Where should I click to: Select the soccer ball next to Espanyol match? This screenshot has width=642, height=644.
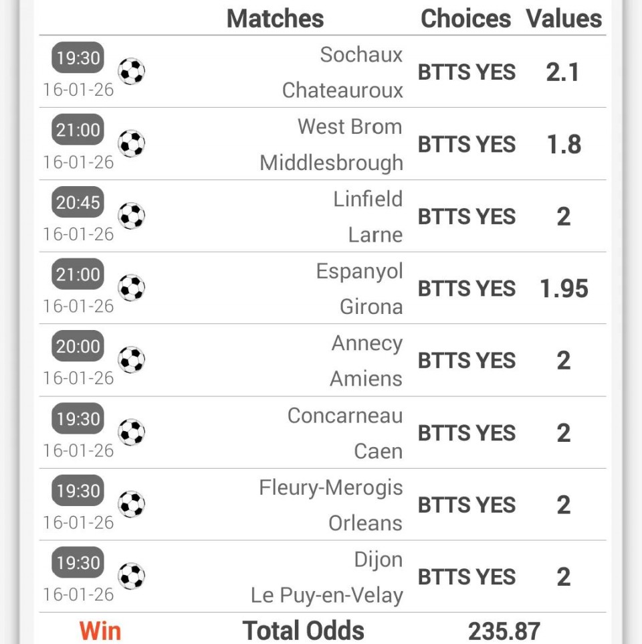[x=132, y=288]
